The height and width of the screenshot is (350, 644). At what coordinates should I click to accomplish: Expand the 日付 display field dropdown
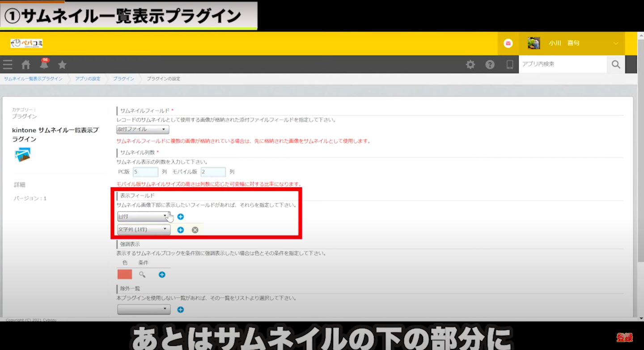coord(143,217)
